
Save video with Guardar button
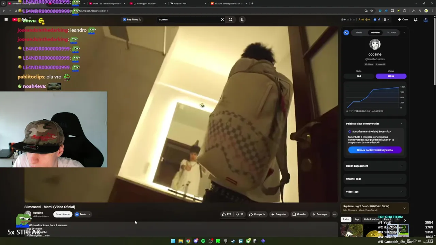[x=299, y=214]
